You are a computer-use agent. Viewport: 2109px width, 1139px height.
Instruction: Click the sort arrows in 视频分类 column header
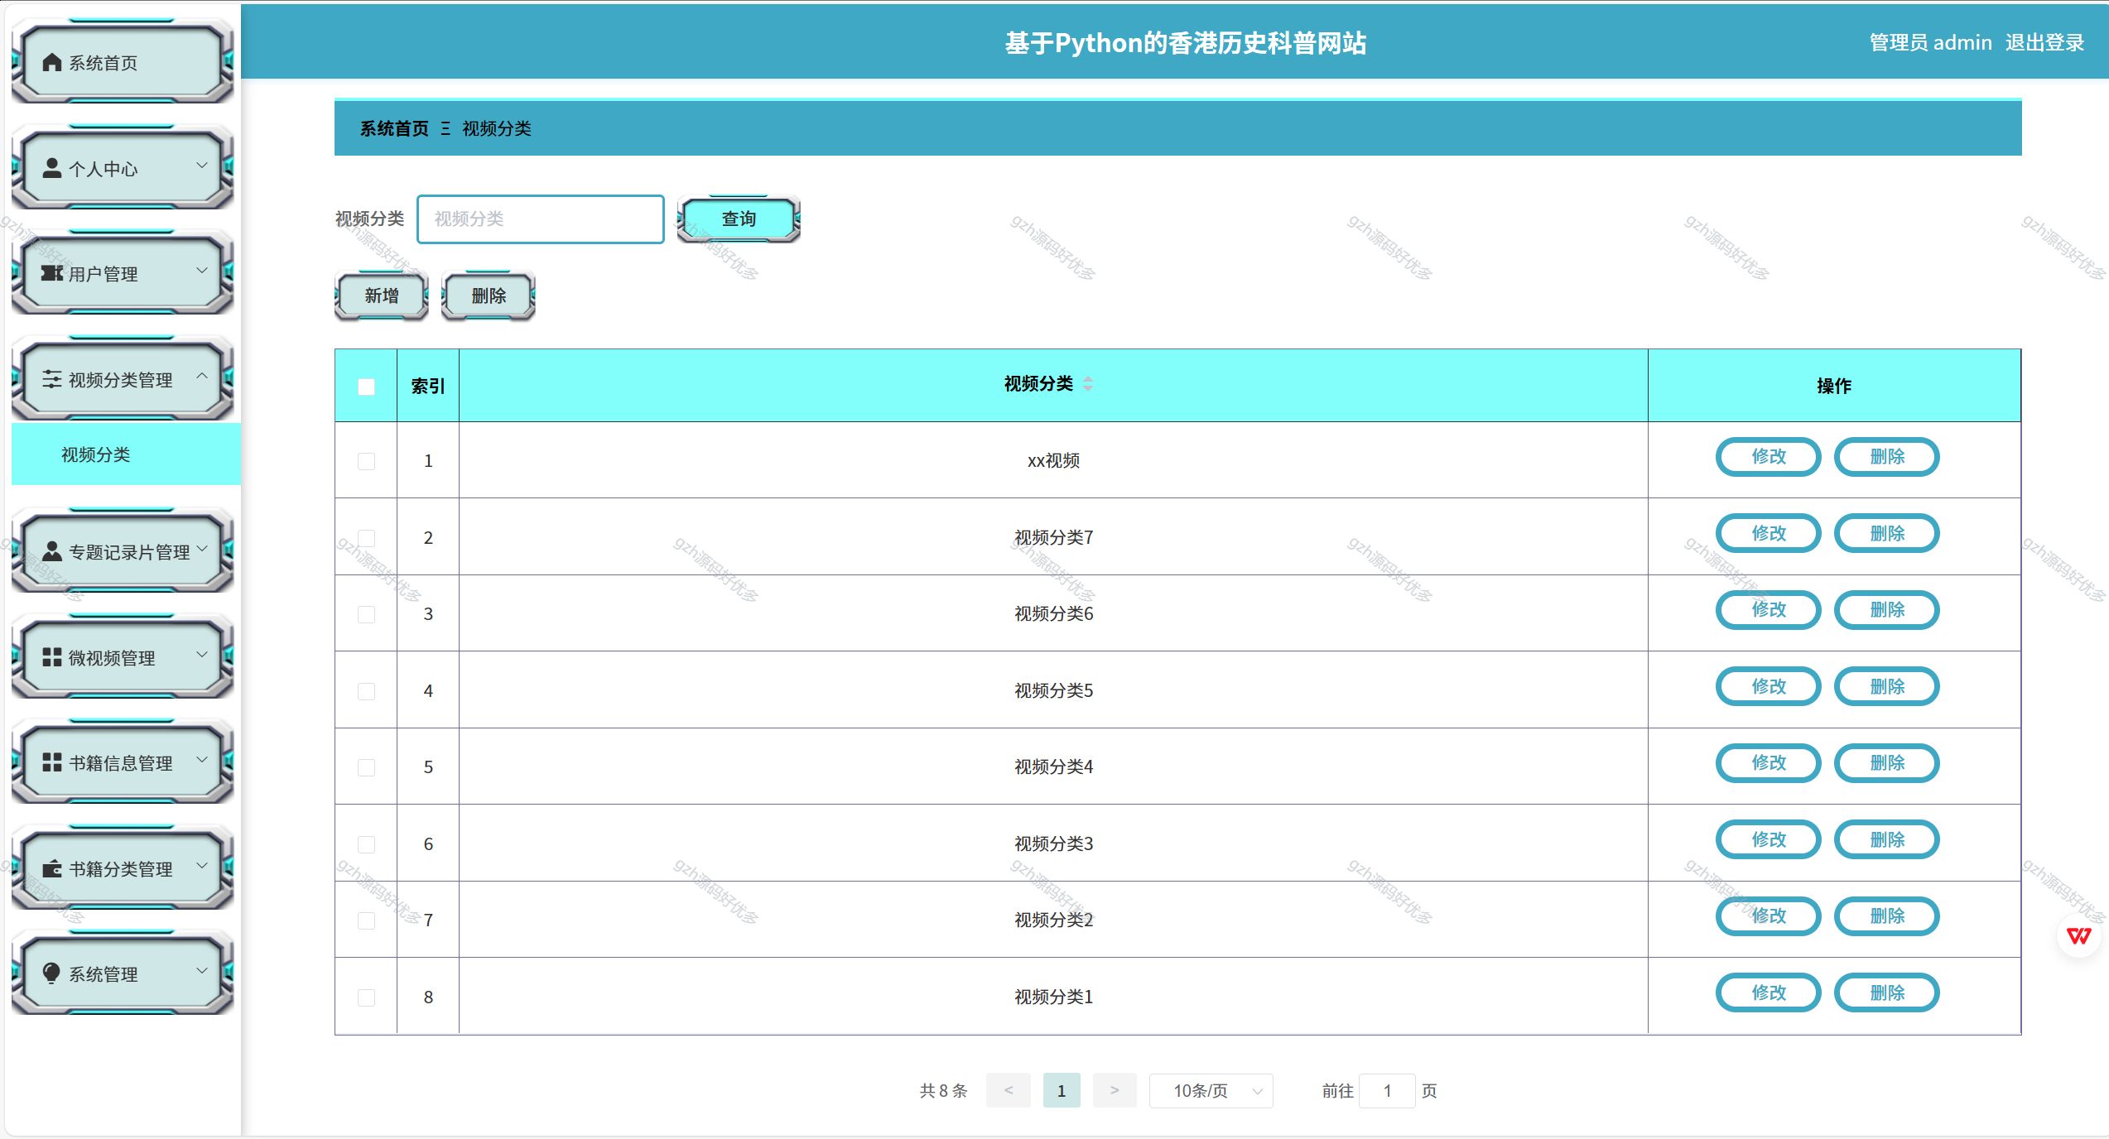(x=1088, y=383)
